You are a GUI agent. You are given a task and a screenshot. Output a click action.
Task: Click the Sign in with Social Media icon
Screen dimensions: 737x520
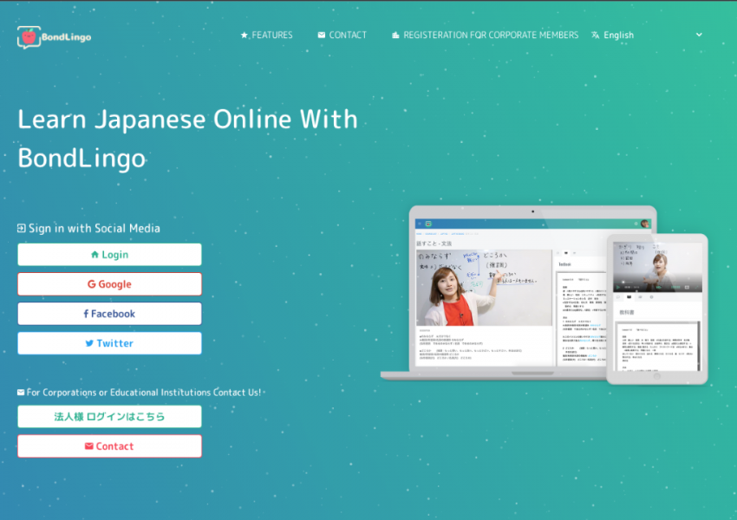point(22,229)
